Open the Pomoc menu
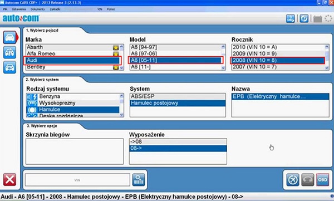 (x=111, y=9)
